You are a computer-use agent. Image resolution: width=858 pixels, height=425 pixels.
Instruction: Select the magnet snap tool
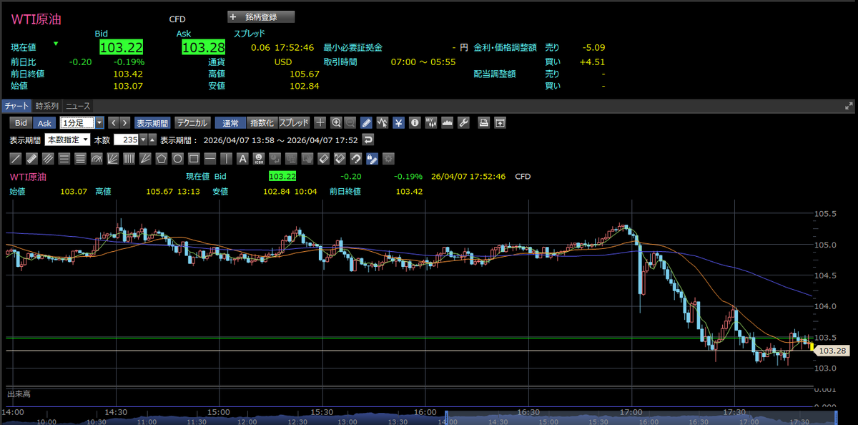tap(355, 158)
